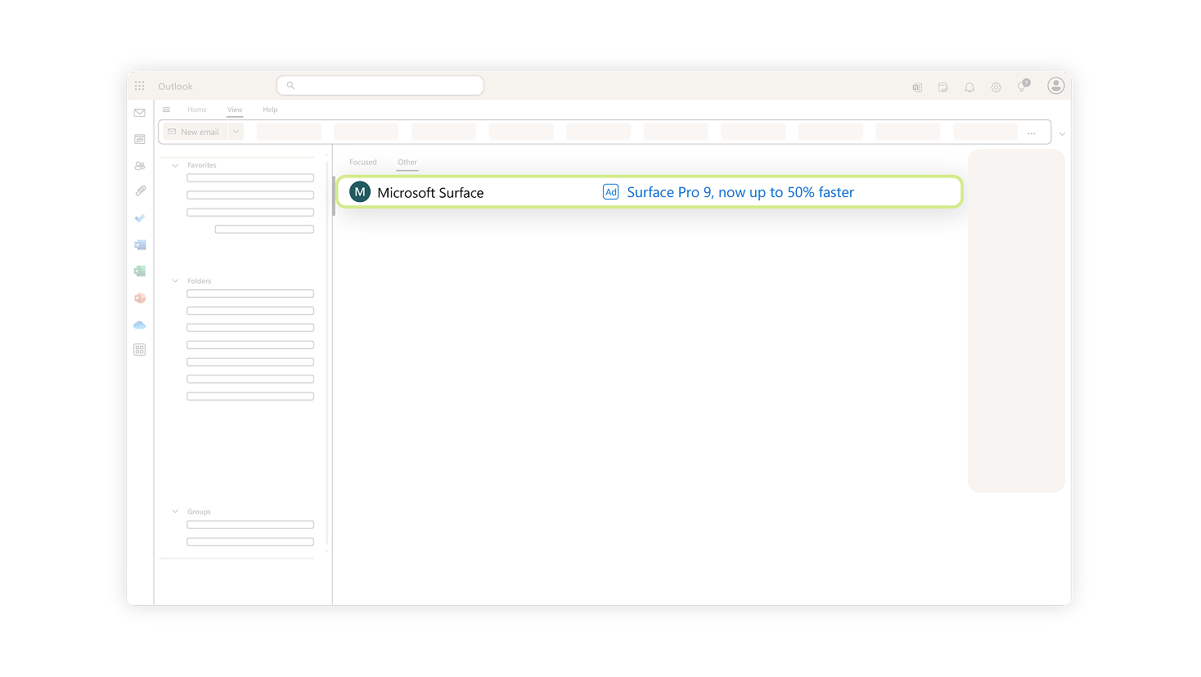Launch the Word app icon
Image resolution: width=1201 pixels, height=677 pixels.
[140, 244]
